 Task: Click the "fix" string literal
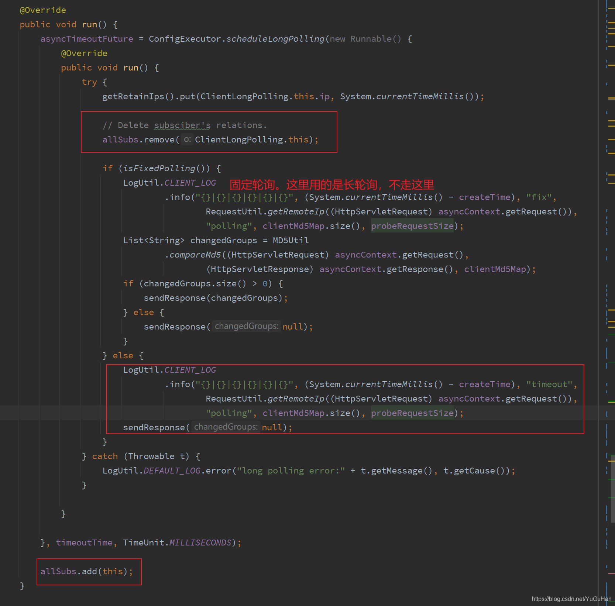pos(539,197)
